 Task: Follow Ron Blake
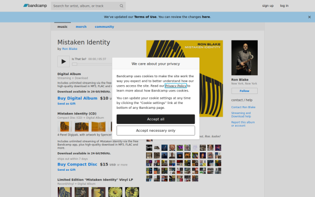(x=245, y=91)
